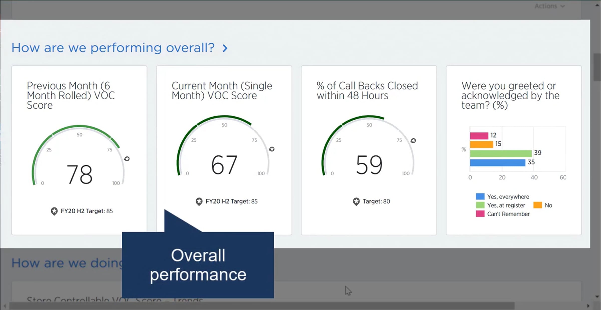Select the 67 Current Month VOC score value
Screen dimensions: 601x310
pos(224,165)
